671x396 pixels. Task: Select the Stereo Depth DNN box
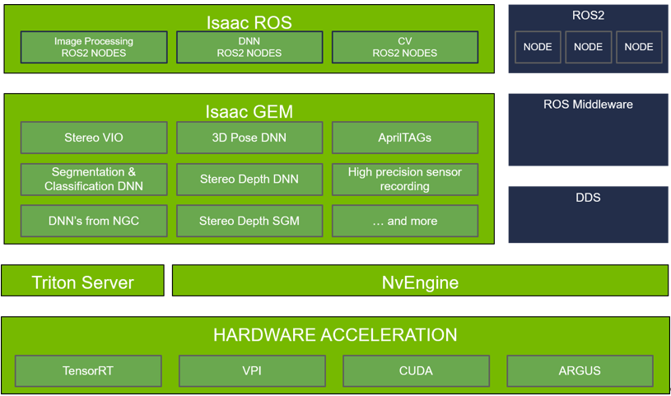pos(249,179)
